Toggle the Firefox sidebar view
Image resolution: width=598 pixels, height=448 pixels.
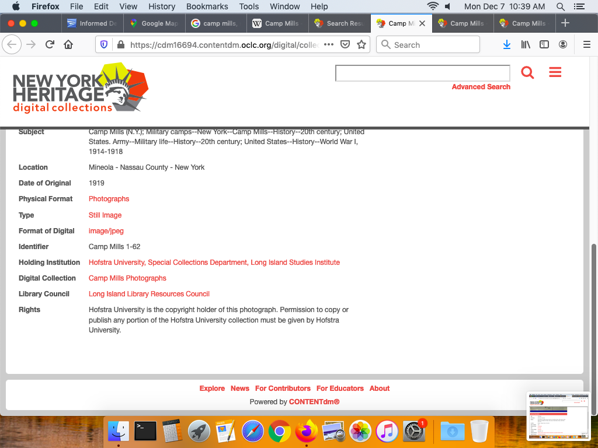coord(544,45)
